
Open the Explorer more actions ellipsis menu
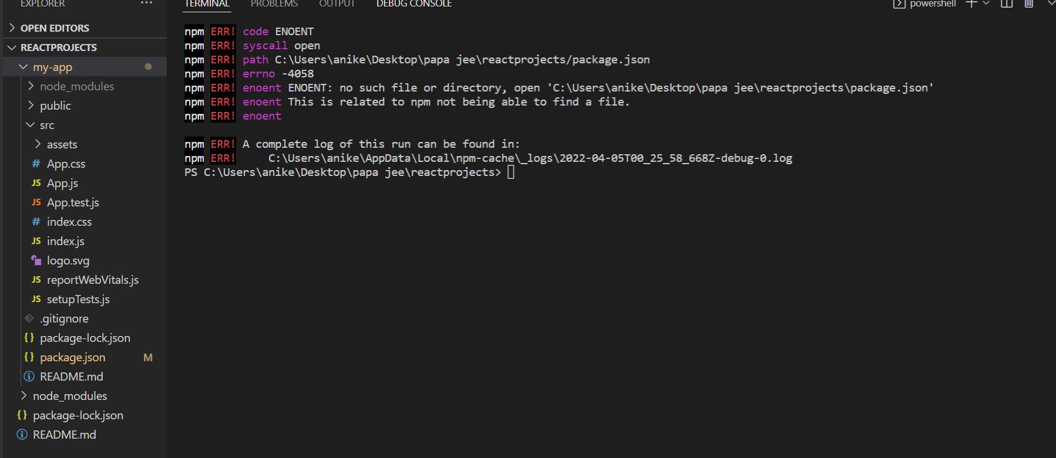click(146, 3)
